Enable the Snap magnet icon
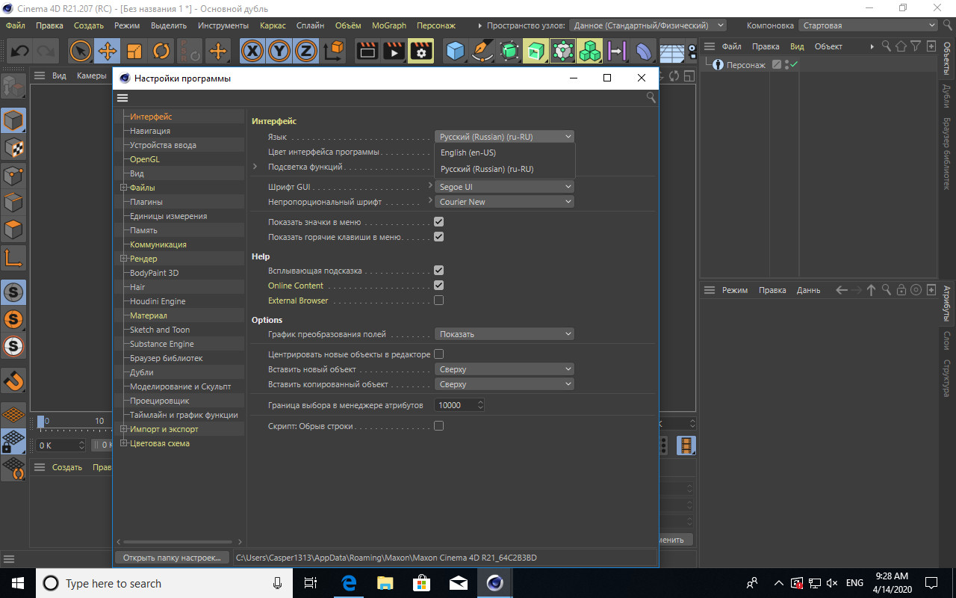956x598 pixels. click(13, 381)
